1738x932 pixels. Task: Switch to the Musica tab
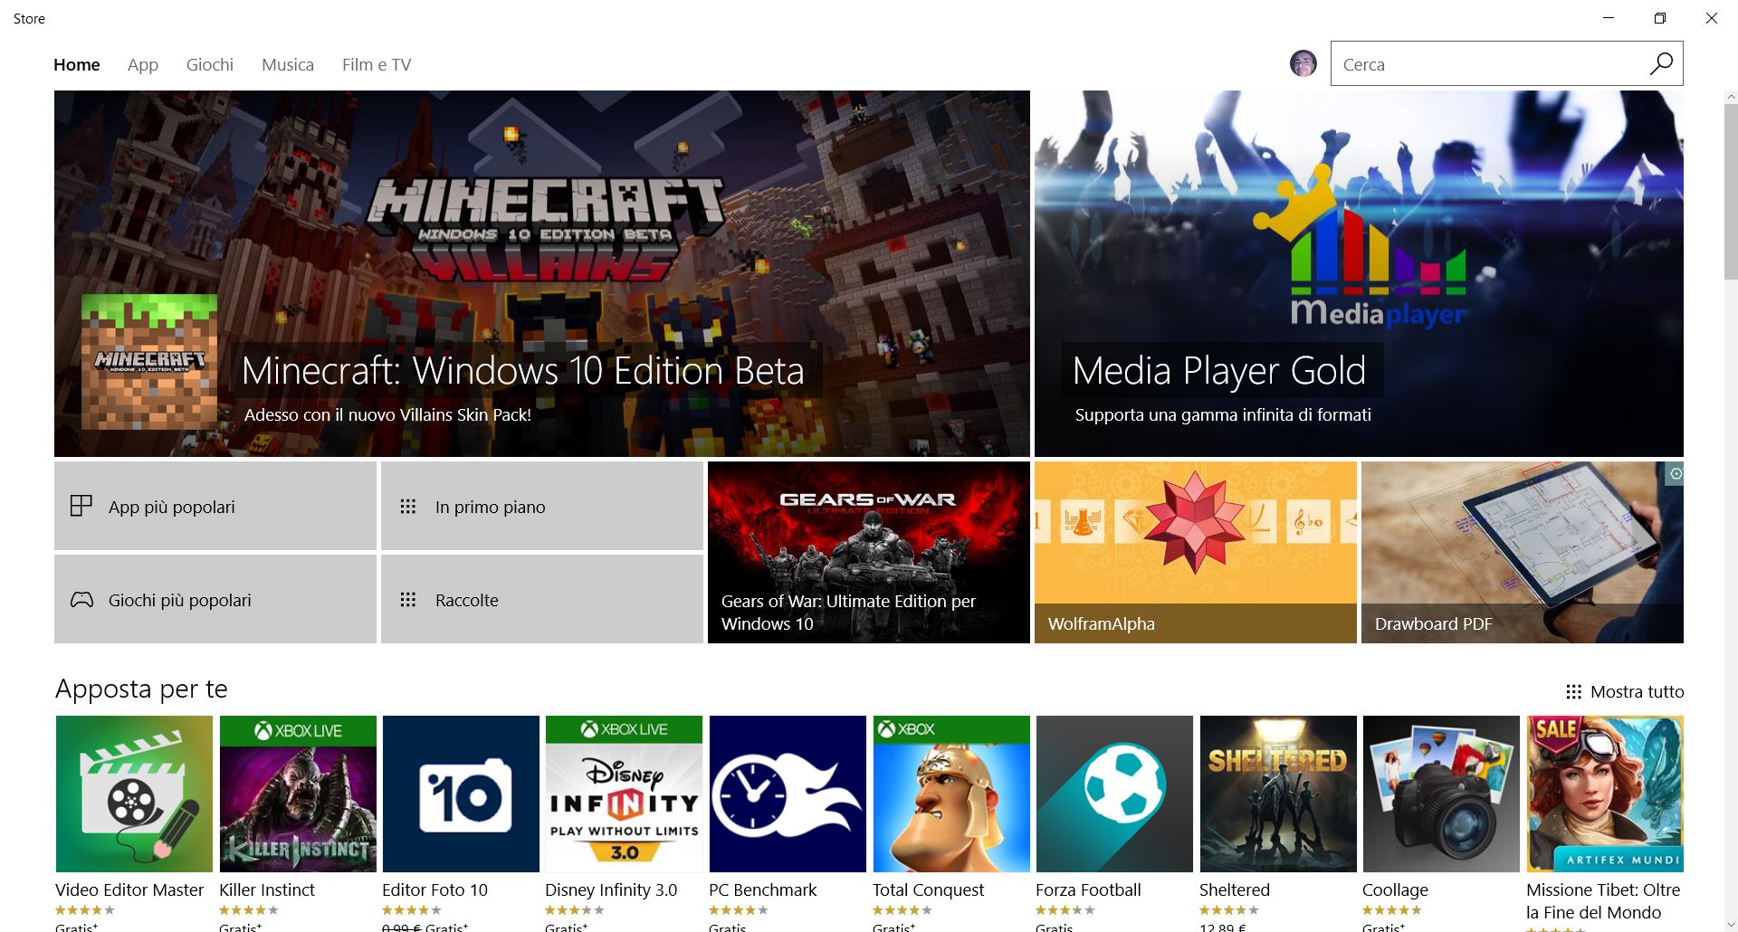[x=288, y=64]
